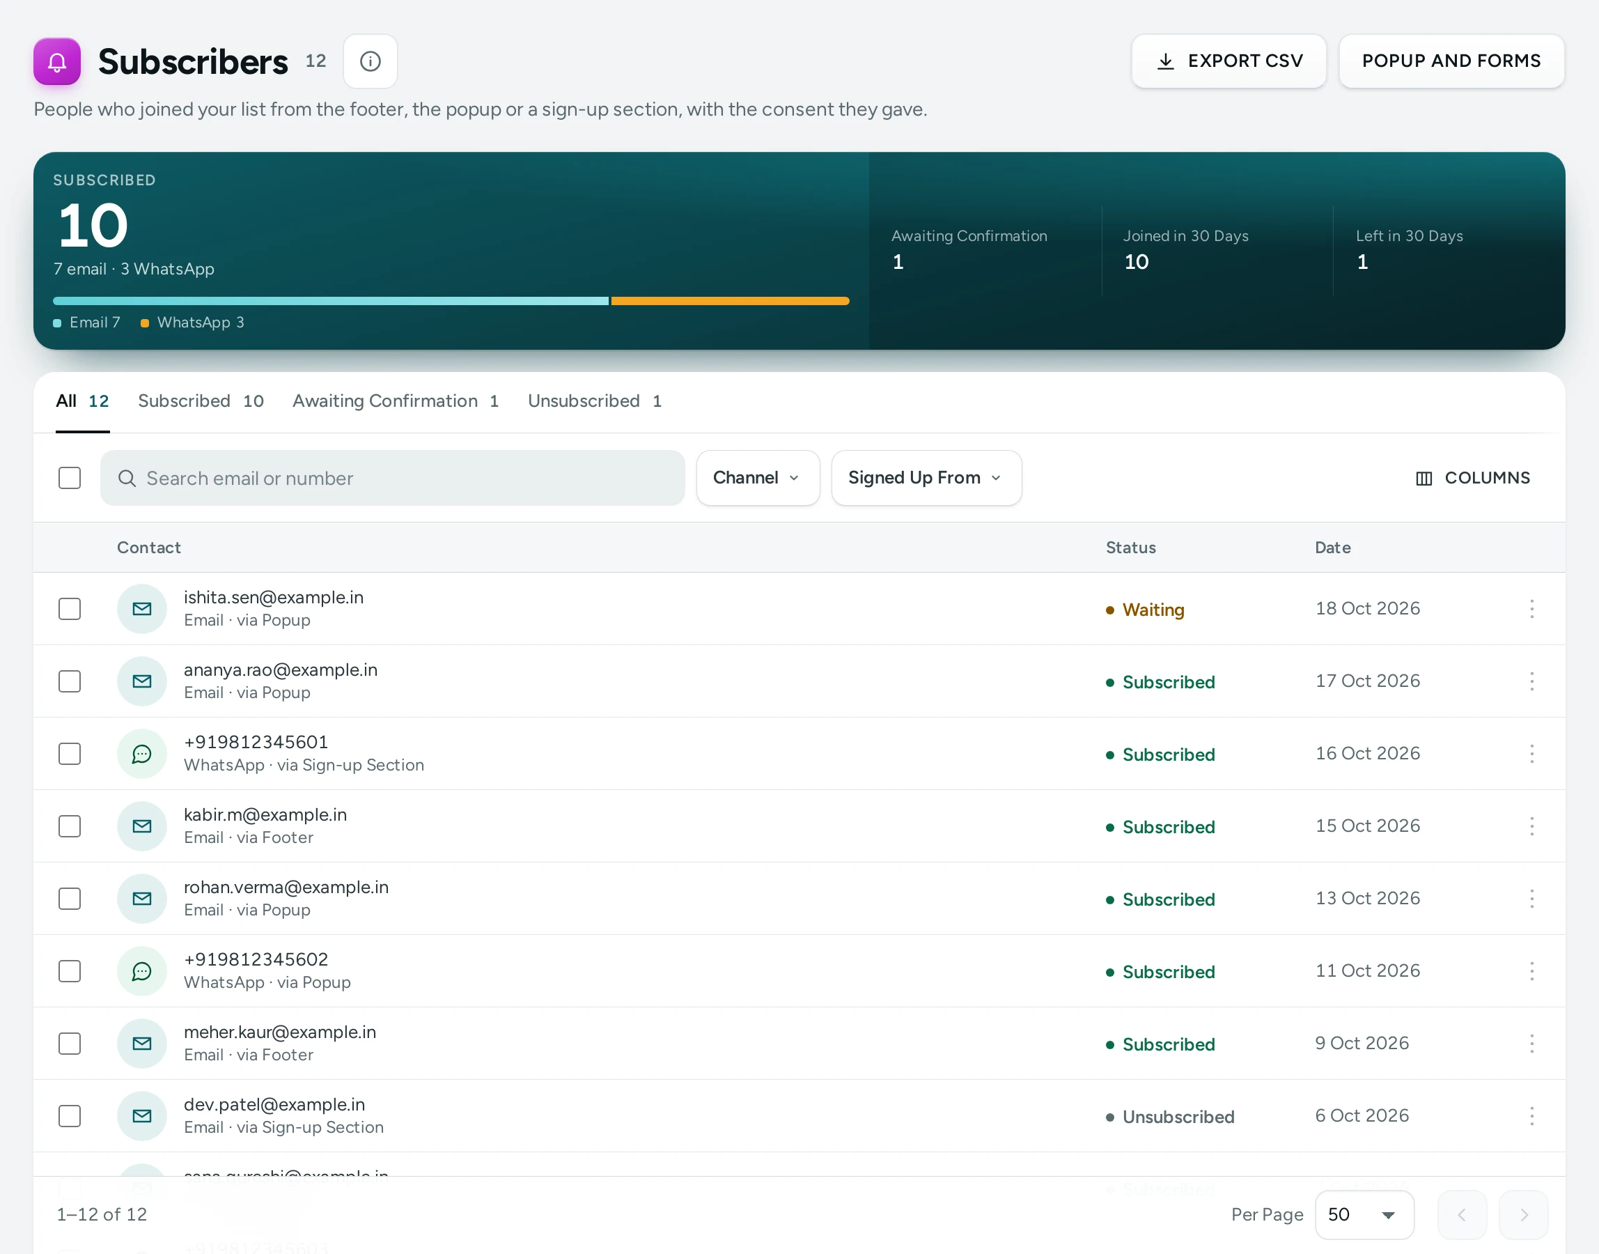Open row menu for ananya.rao@example.in
The height and width of the screenshot is (1254, 1599).
[x=1531, y=681]
